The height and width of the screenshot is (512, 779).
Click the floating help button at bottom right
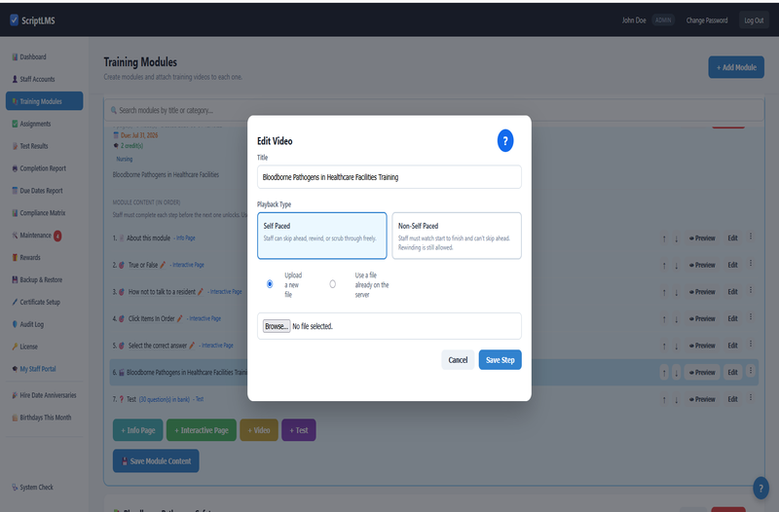(x=760, y=488)
